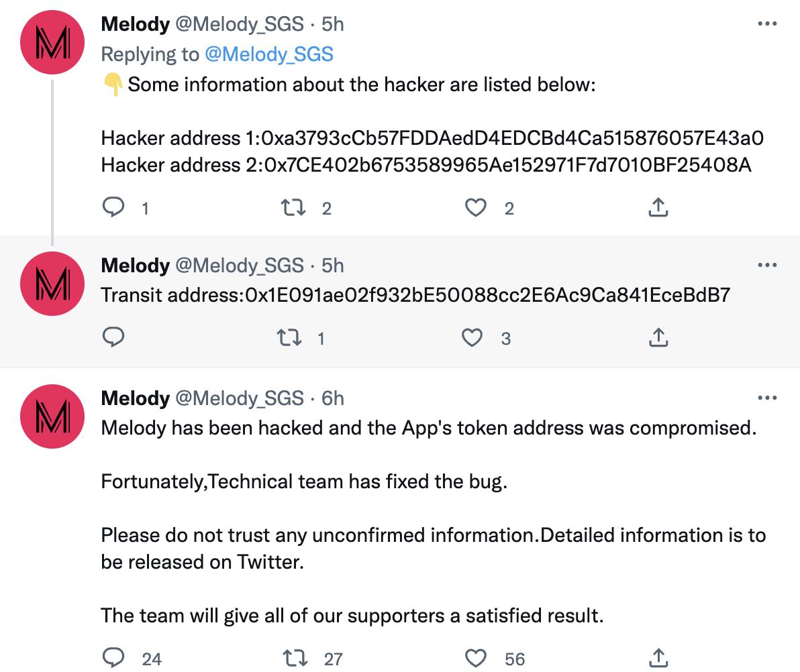Open the share menu on the middle tweet
The width and height of the screenshot is (800, 672).
tap(658, 337)
